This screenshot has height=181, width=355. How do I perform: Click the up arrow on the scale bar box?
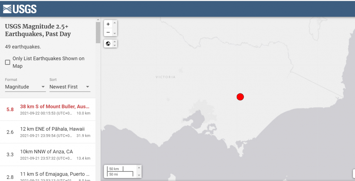[x=139, y=167]
